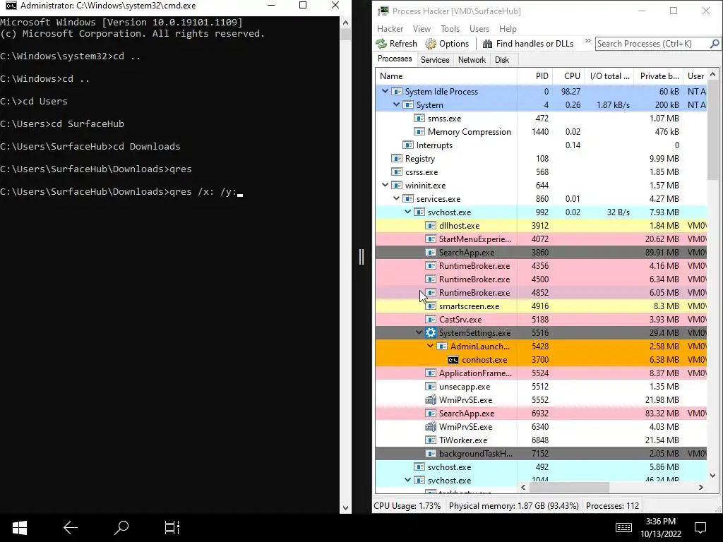Open Task View on the taskbar
The height and width of the screenshot is (542, 723).
(x=172, y=528)
